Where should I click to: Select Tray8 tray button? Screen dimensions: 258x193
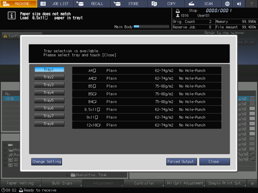point(49,124)
